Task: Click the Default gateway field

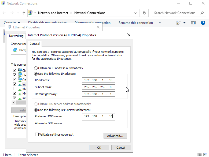Action: 98,94
